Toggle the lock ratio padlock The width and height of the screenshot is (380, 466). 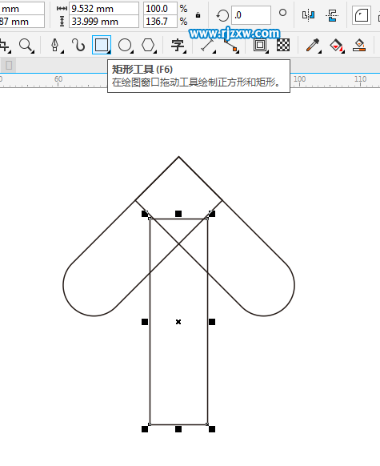point(198,15)
